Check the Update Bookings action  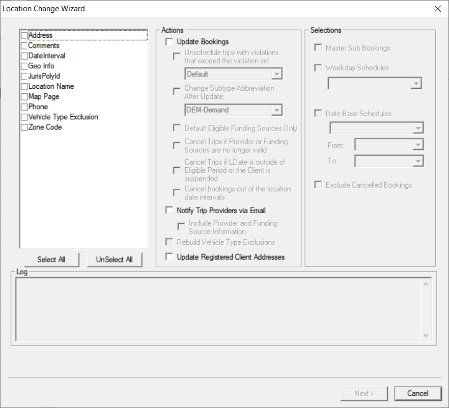point(169,42)
